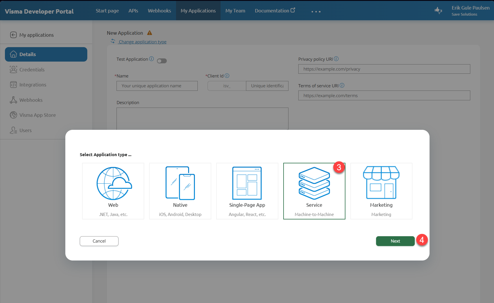
Task: Open the Documentation external link
Action: click(x=275, y=11)
